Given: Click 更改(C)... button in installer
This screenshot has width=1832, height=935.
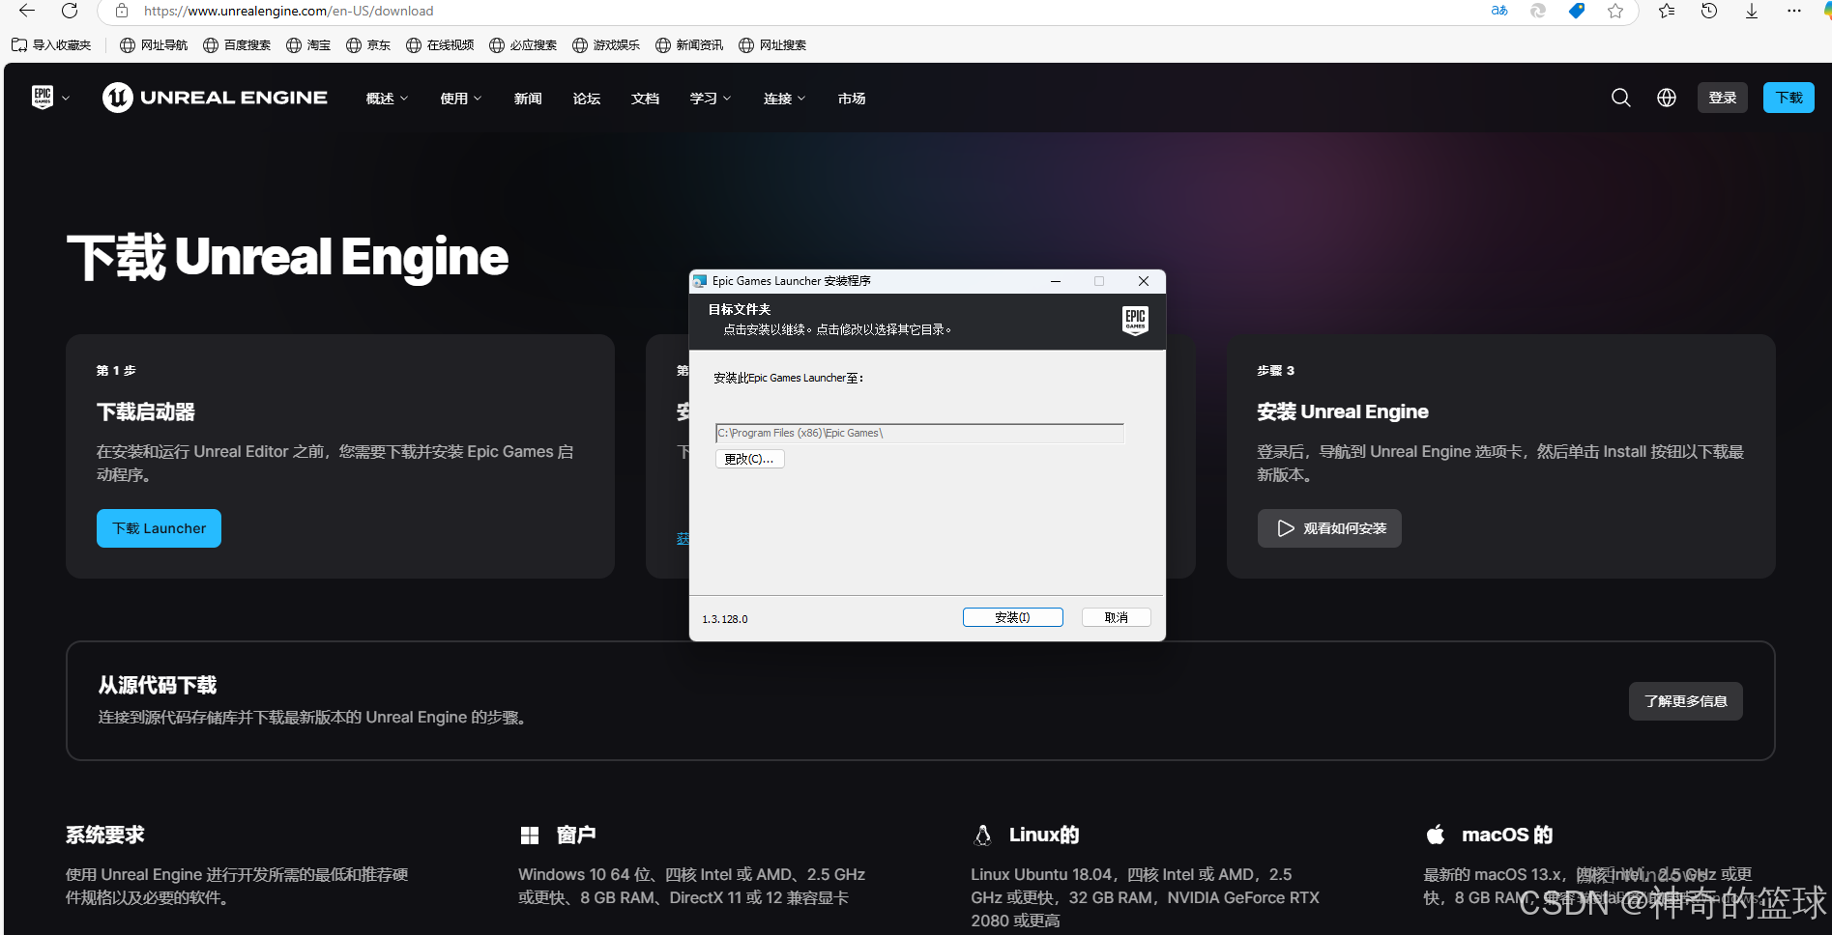Looking at the screenshot, I should click(749, 459).
